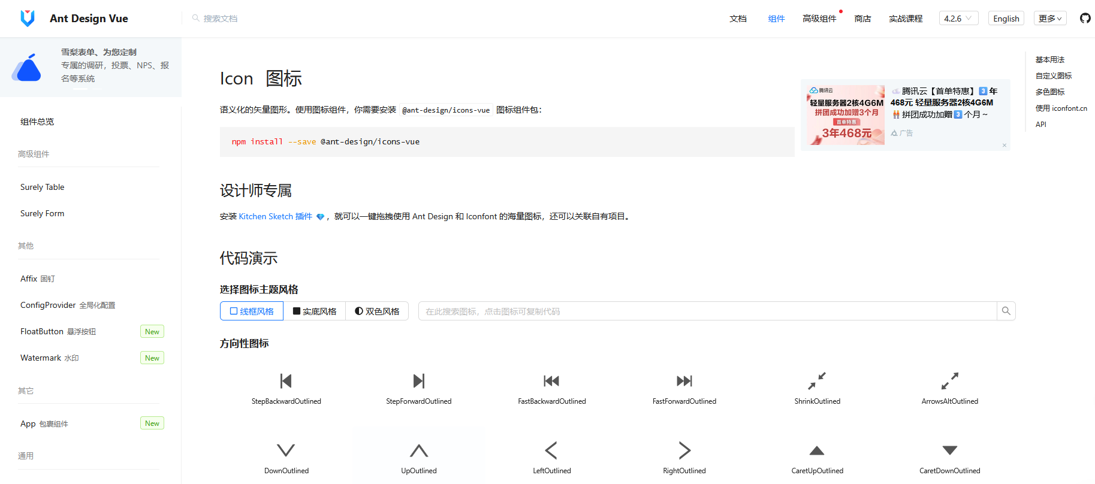Click the FastForwardOutlined icon
Viewport: 1095px width, 484px height.
pyautogui.click(x=684, y=382)
